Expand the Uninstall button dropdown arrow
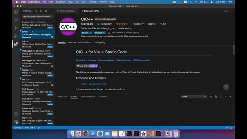Image resolution: width=247 pixels, height=139 pixels. click(104, 33)
